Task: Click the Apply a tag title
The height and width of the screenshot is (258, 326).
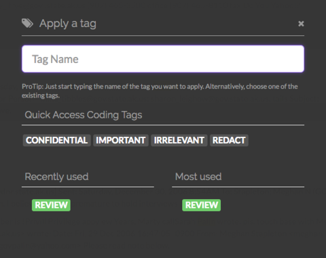Action: pos(68,24)
